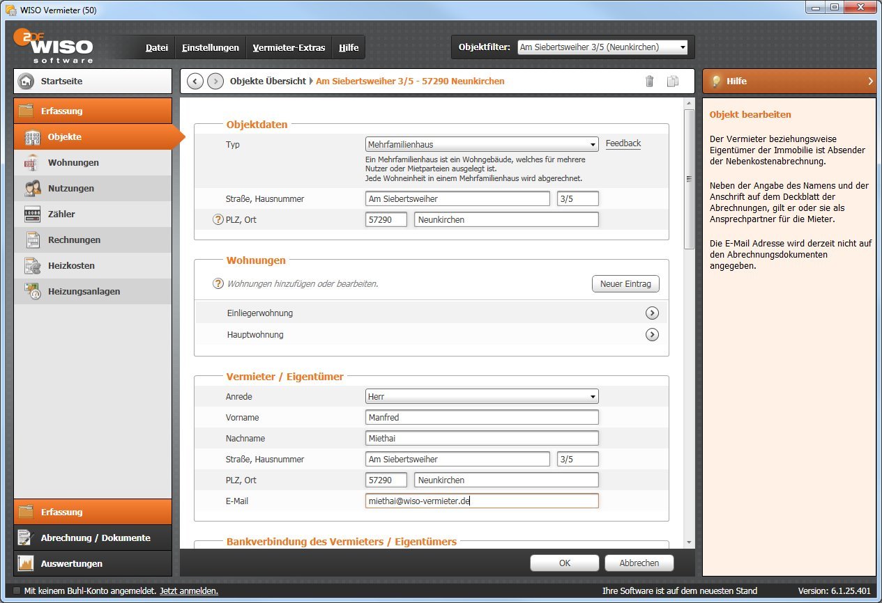
Task: Click Neuer Eintrag button
Action: click(x=625, y=284)
